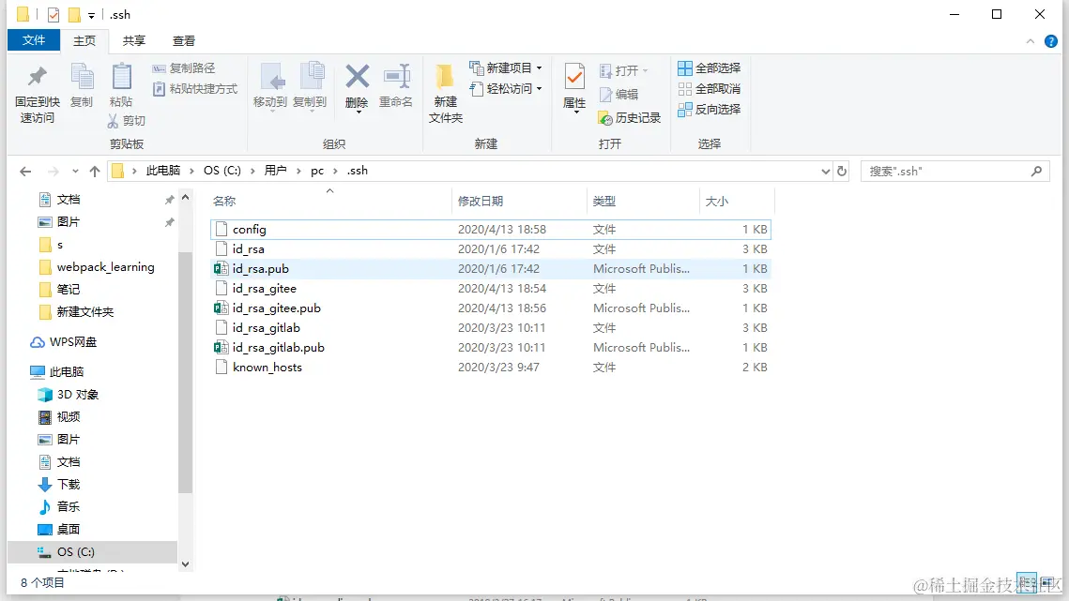Click pc in address breadcrumb
This screenshot has height=601, width=1069.
coord(317,171)
